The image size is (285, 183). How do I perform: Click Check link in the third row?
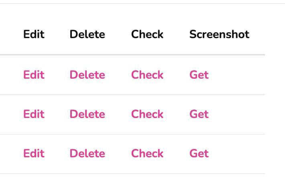click(x=147, y=154)
